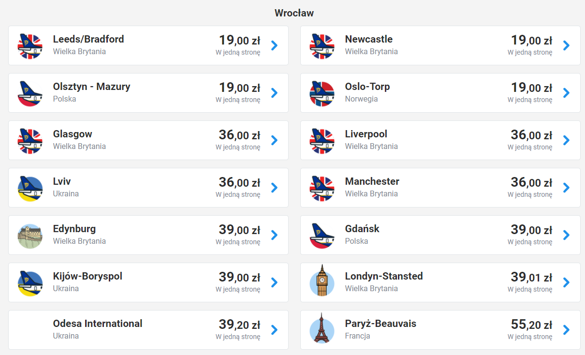Select the Olsztyn - Mazury destination name
585x355 pixels.
pyautogui.click(x=91, y=87)
